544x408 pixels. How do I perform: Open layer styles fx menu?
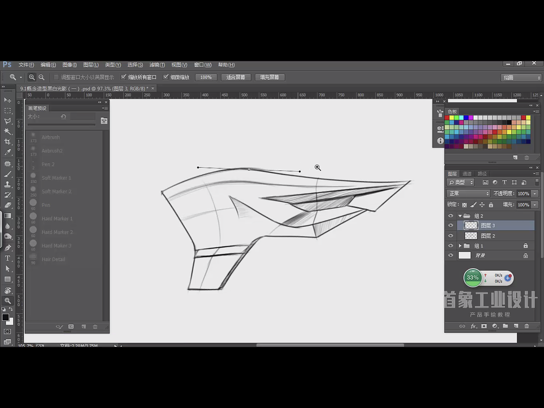point(473,326)
